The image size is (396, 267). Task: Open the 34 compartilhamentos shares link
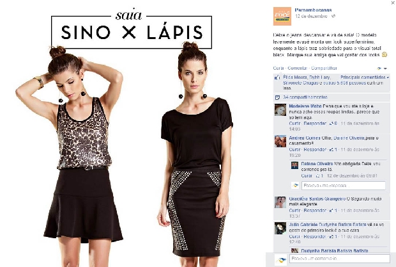(305, 97)
